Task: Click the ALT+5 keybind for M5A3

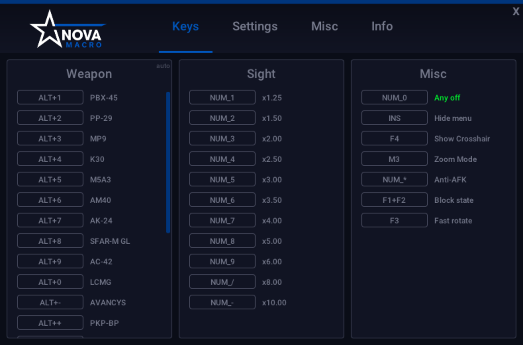Action: 50,179
